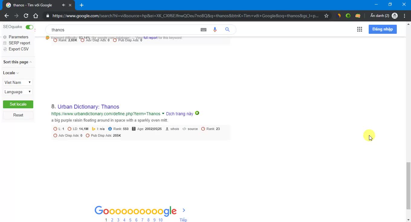Open the Viet Nam locale dropdown
Image resolution: width=411 pixels, height=222 pixels.
click(x=18, y=82)
